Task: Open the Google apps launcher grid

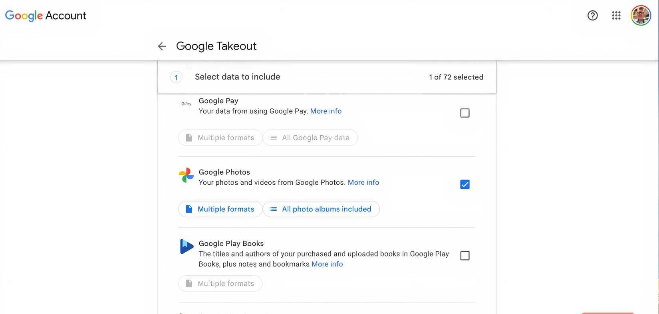Action: coord(616,15)
